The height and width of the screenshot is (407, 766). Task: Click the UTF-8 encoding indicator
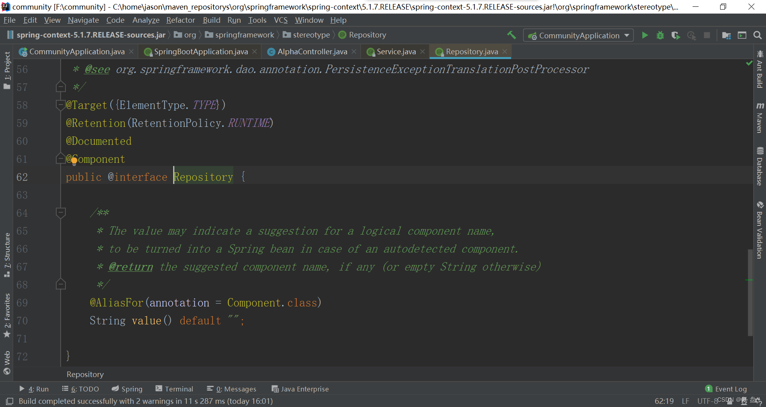coord(708,401)
